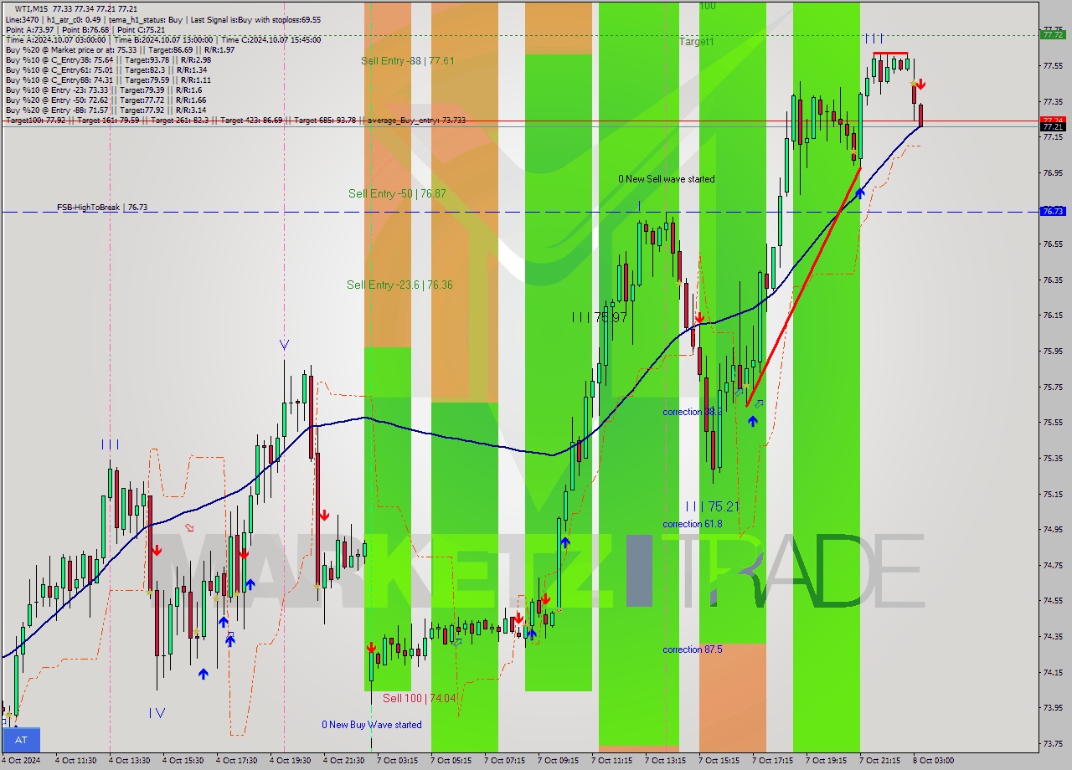Click the 7 Oct 13:15 time label
This screenshot has height=770, width=1072.
(x=666, y=761)
